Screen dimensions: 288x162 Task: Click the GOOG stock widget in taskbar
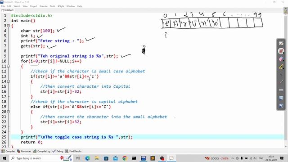coord(216,158)
